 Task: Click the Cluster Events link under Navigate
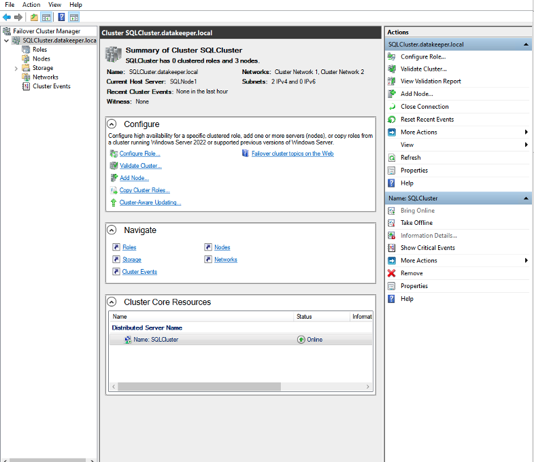click(x=139, y=272)
